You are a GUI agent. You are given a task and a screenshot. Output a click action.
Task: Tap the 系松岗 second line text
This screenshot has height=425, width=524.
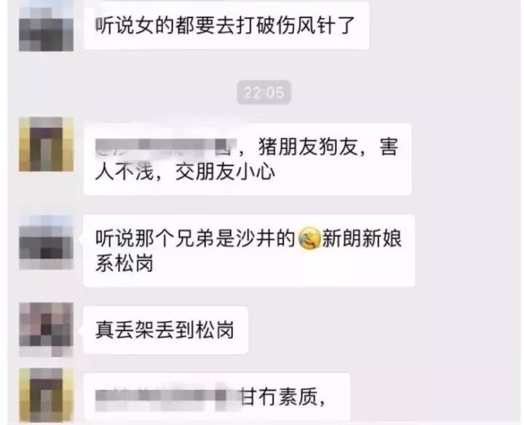(x=124, y=263)
